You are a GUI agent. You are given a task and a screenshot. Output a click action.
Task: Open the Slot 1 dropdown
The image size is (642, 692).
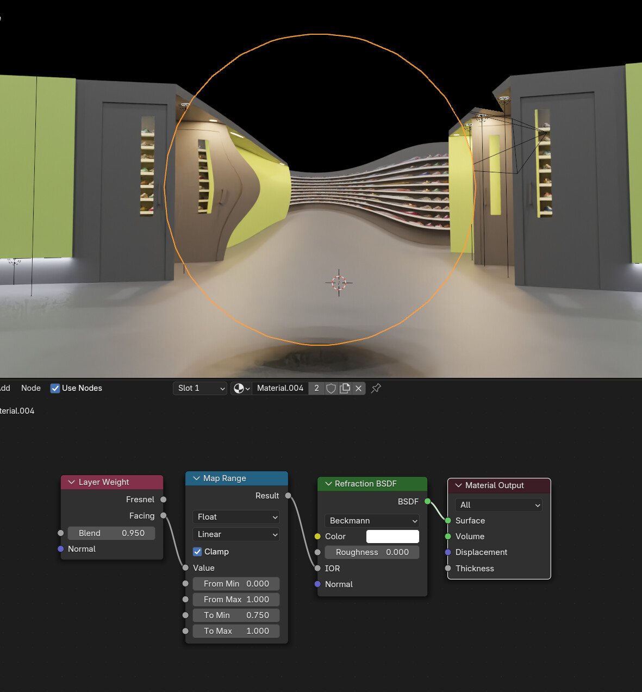pyautogui.click(x=200, y=388)
